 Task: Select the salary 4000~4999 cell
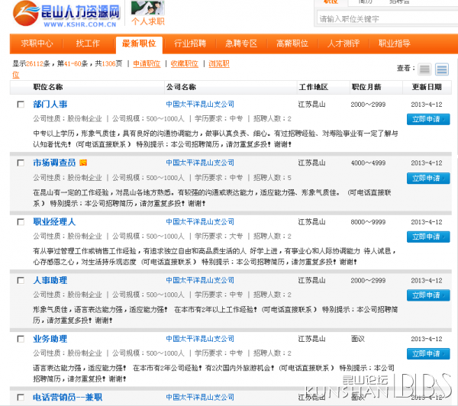point(368,163)
